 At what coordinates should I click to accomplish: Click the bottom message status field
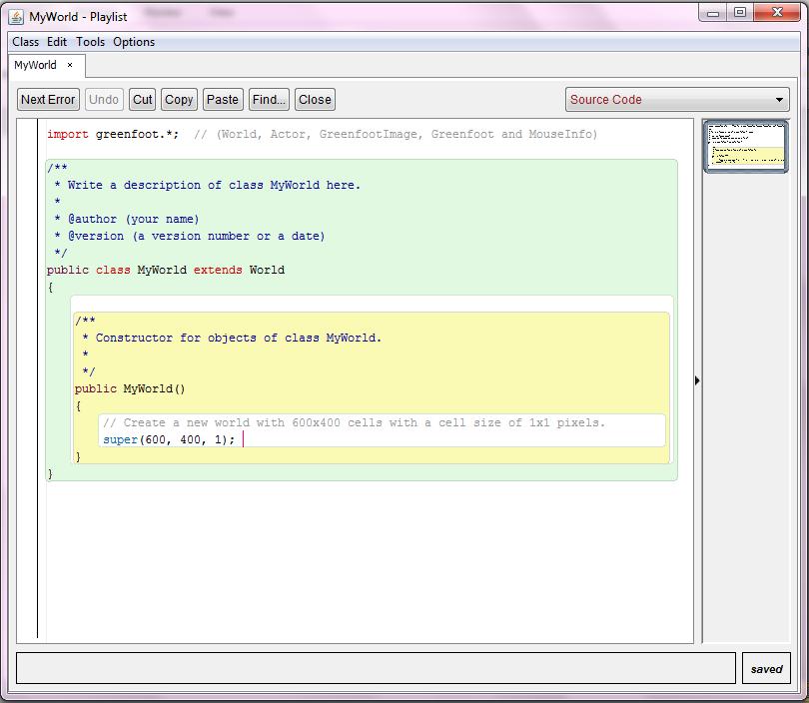click(376, 668)
